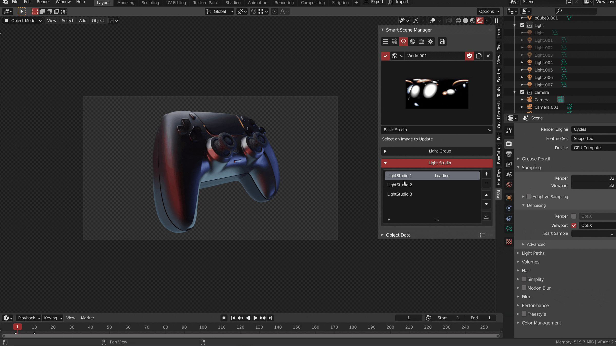Uncheck the Light collection visibility checkbox

point(522,25)
